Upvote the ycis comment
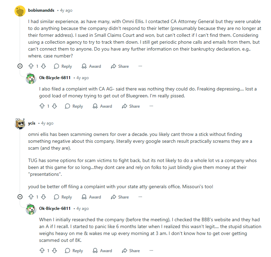 (x=31, y=197)
